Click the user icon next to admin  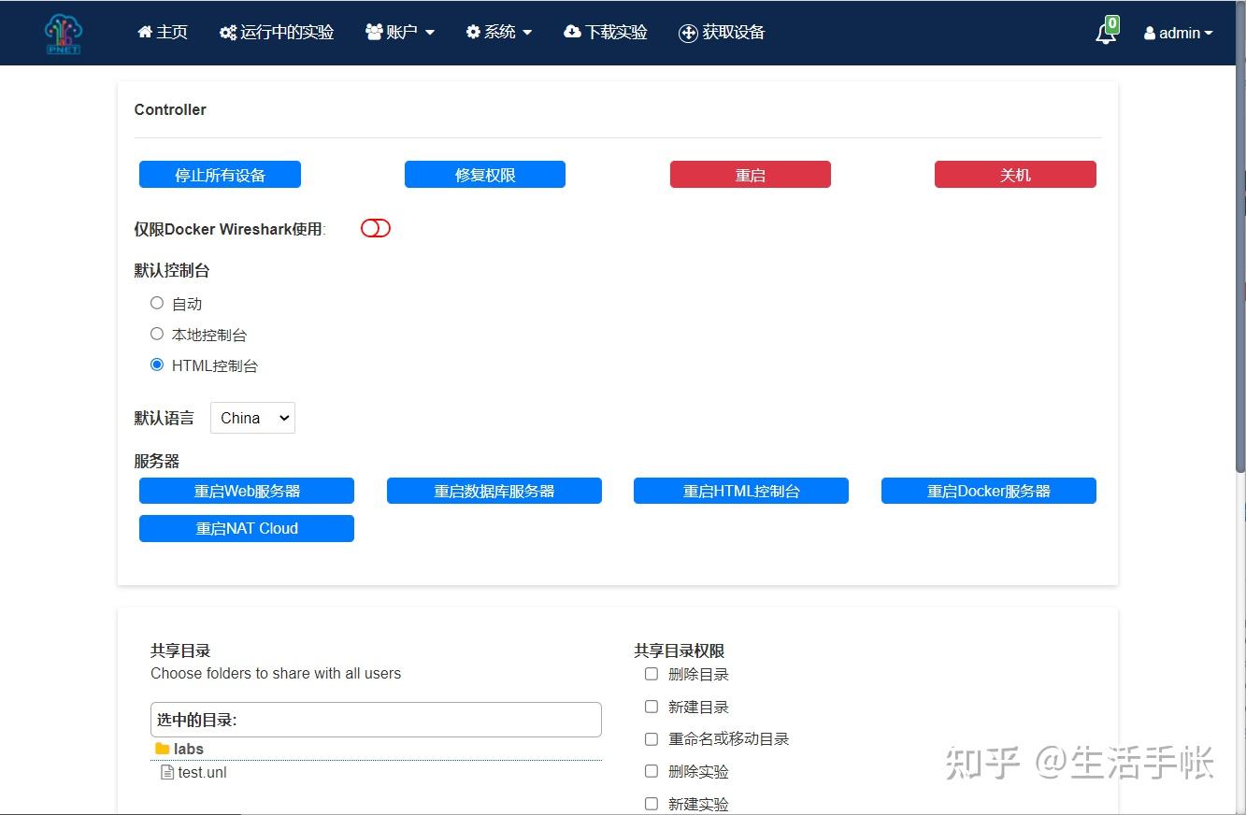click(x=1148, y=32)
